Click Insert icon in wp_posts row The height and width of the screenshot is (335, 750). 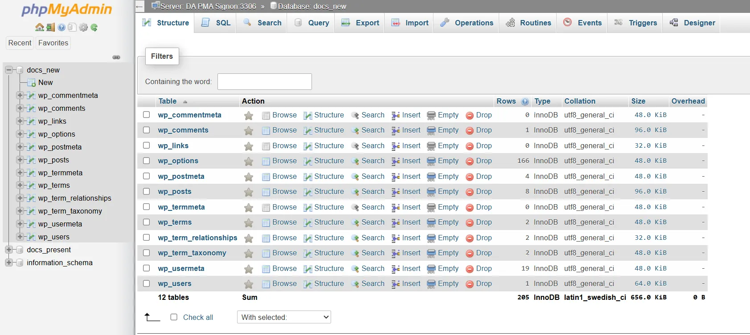coord(395,192)
